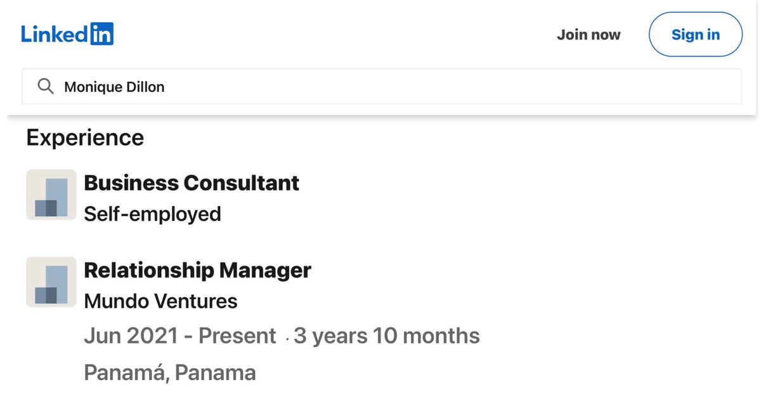Click the blue 'in' square of logo

click(x=101, y=34)
